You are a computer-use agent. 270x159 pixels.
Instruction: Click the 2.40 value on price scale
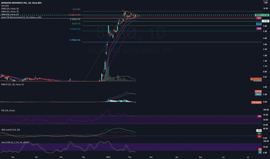pyautogui.click(x=265, y=49)
